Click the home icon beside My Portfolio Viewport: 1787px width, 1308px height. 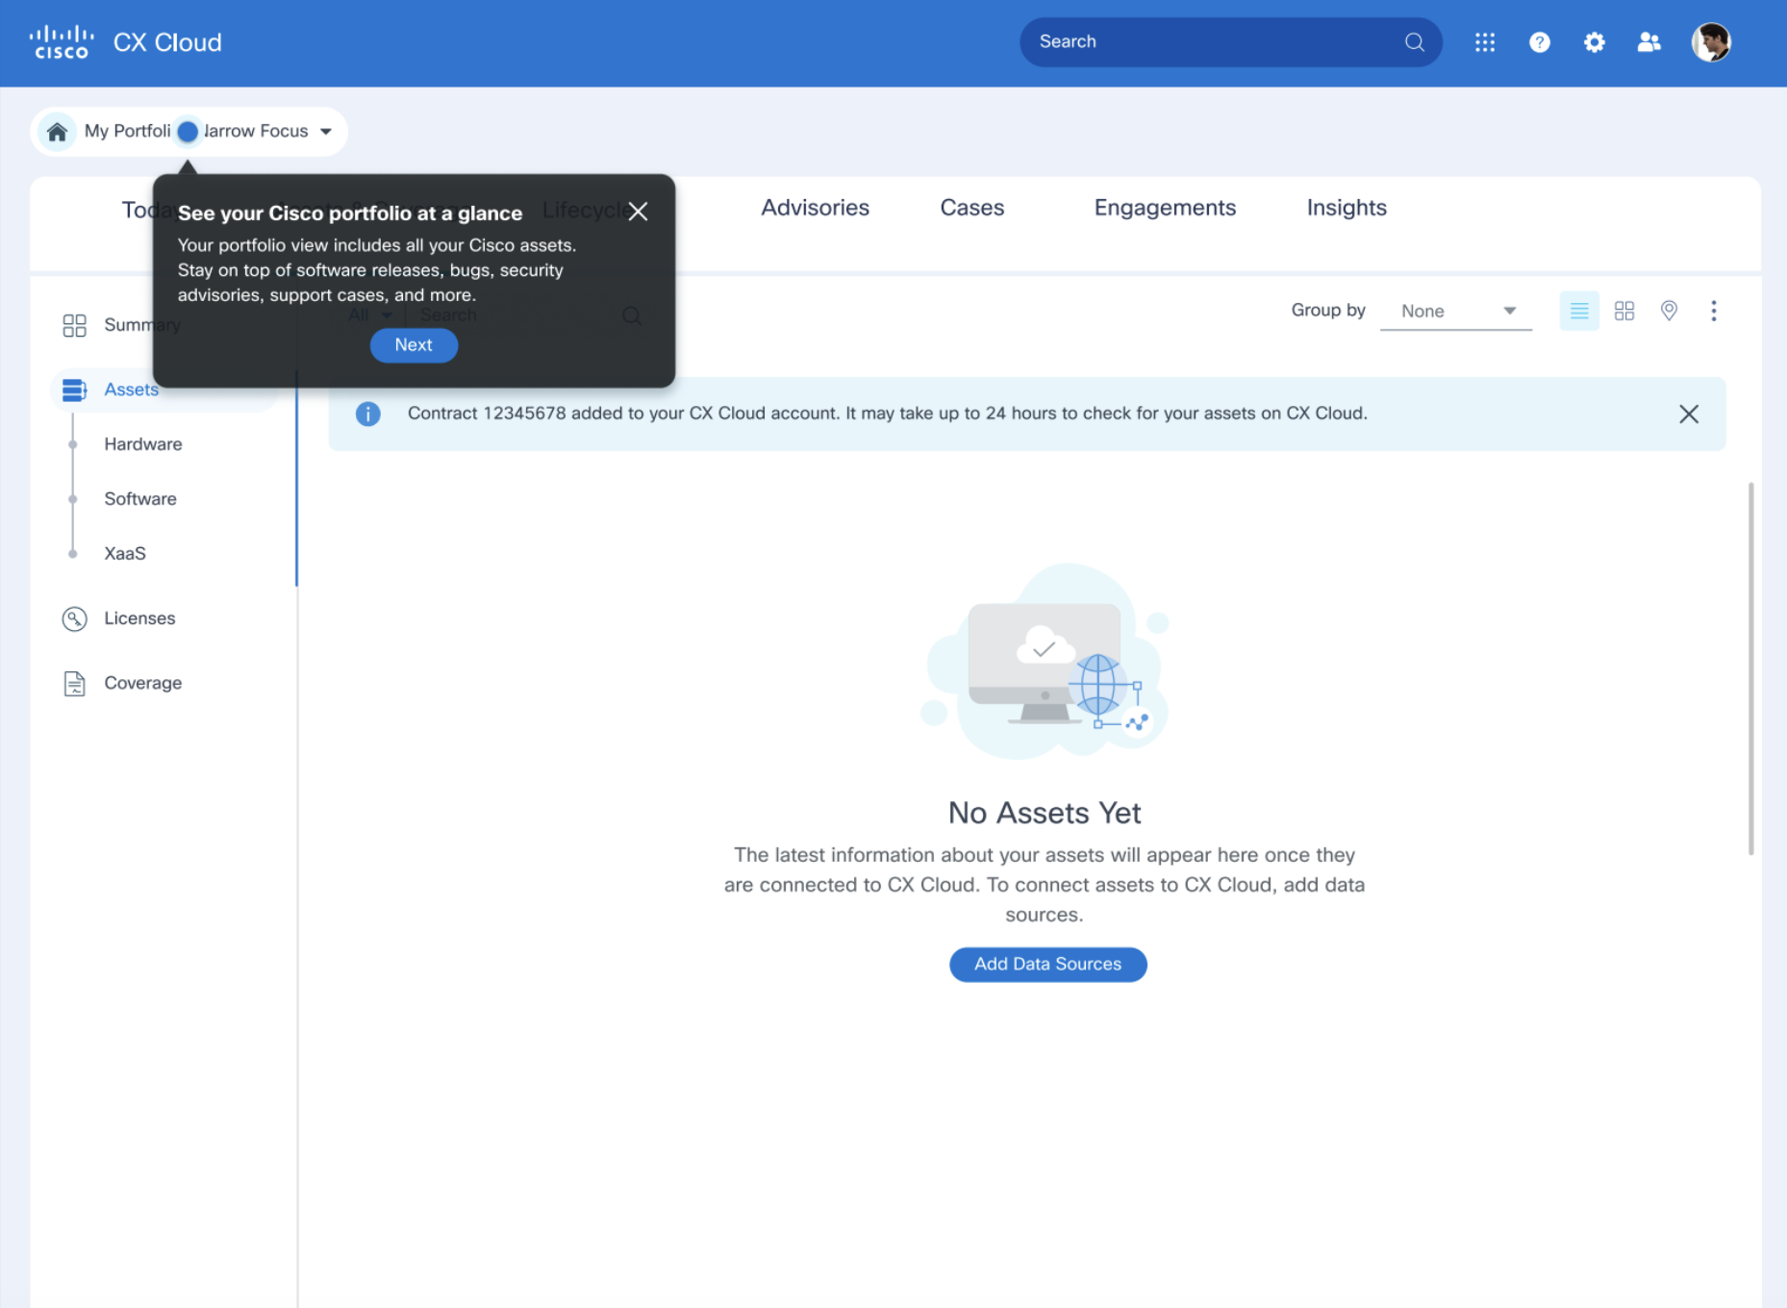(x=58, y=132)
